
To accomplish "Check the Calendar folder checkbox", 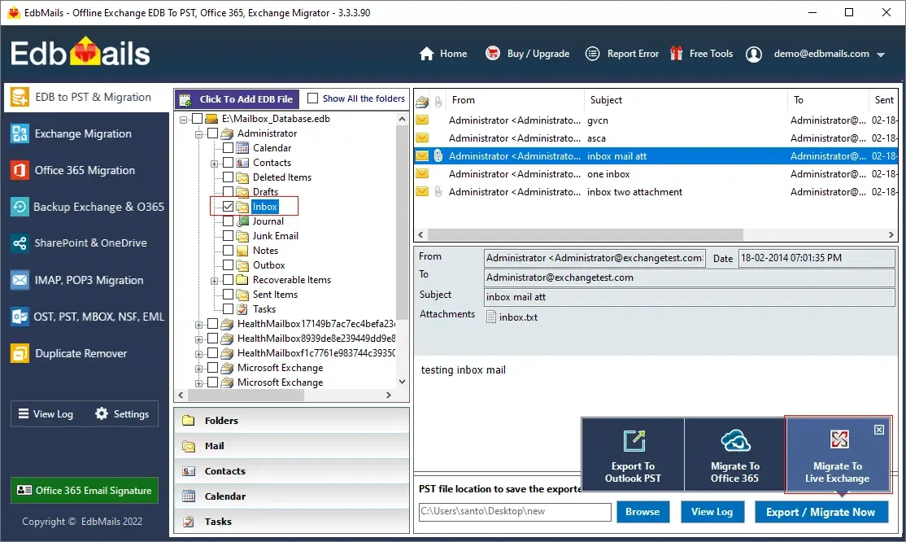I will click(229, 148).
